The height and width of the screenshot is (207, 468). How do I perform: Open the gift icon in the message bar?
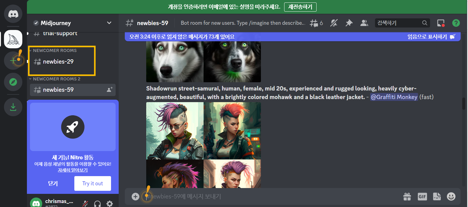click(x=407, y=197)
